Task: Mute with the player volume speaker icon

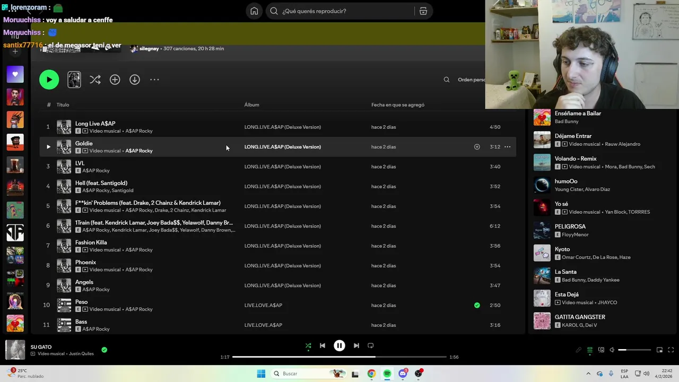Action: point(612,350)
